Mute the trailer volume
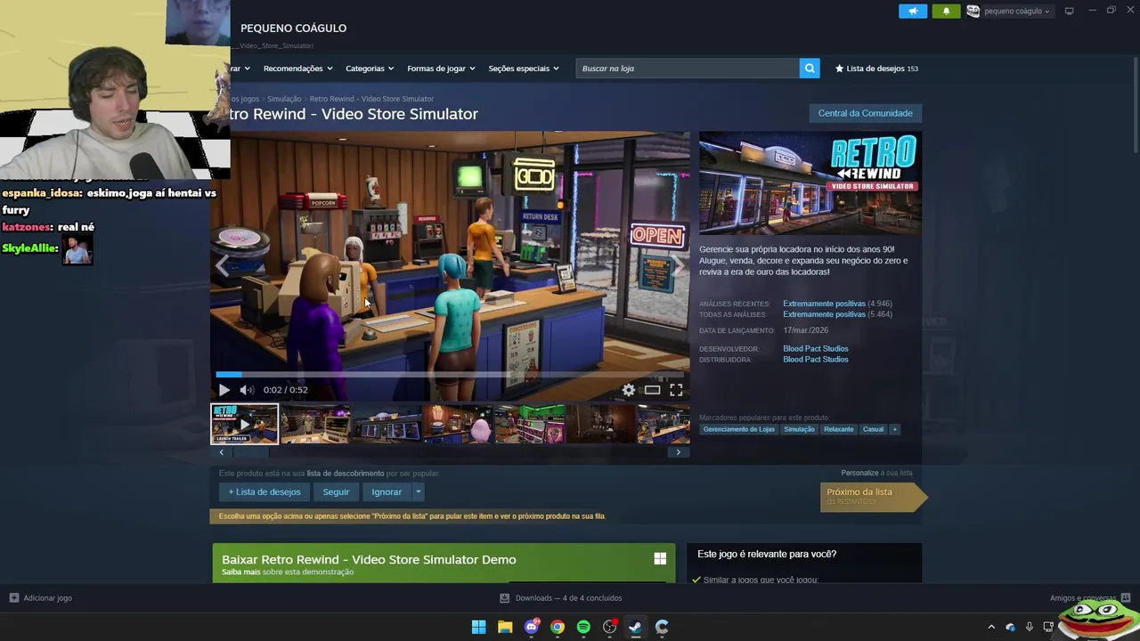Screen dimensions: 1140x641 pos(247,390)
